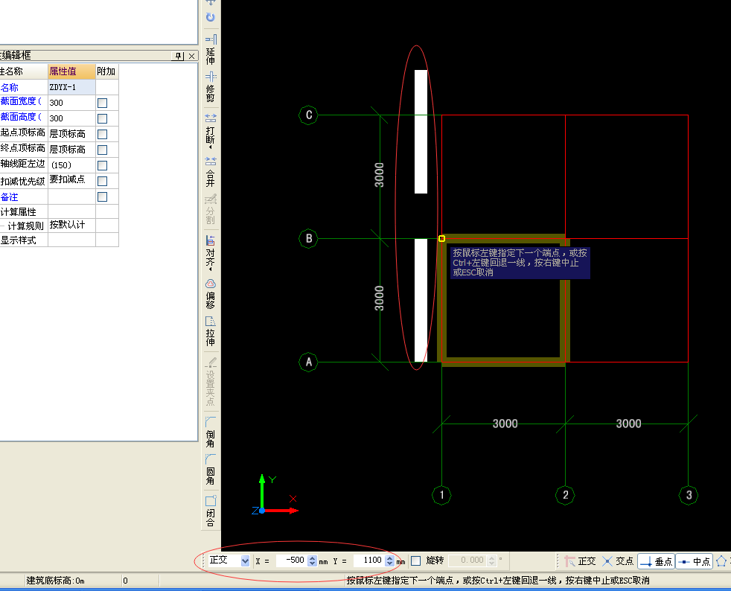The height and width of the screenshot is (591, 731).
Task: Click axis bubble B
Action: coord(308,239)
